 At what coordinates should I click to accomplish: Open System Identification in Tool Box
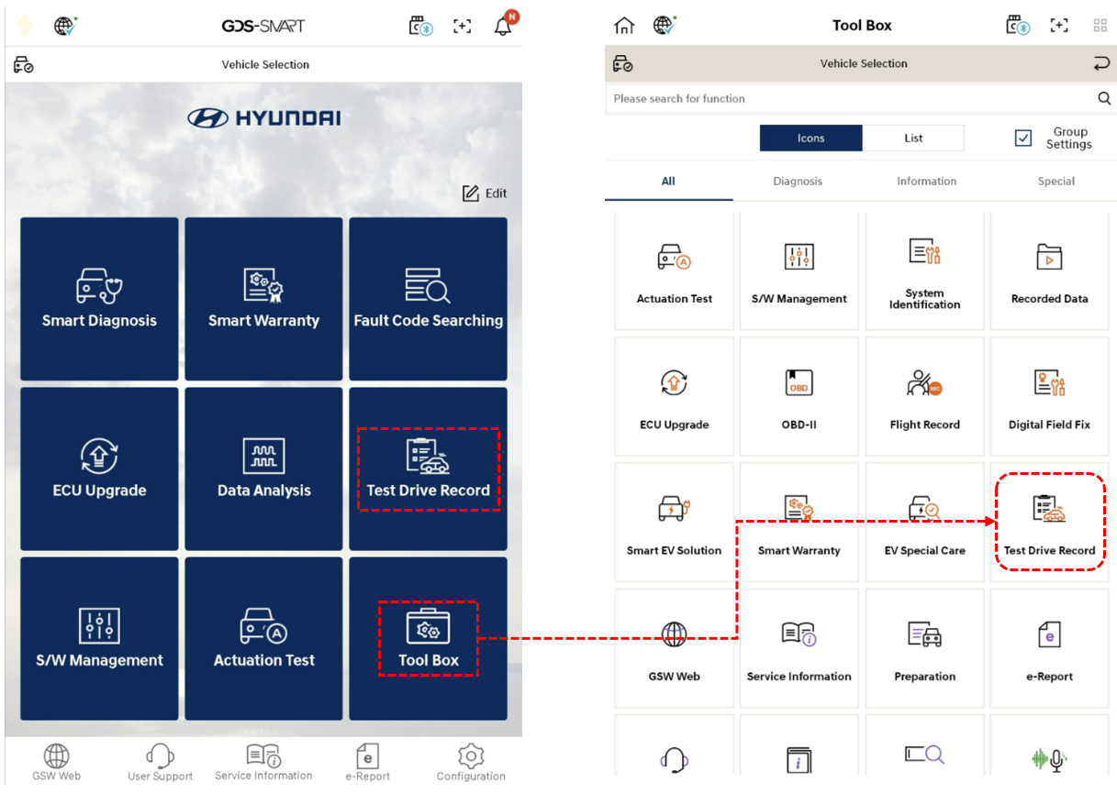tap(924, 271)
